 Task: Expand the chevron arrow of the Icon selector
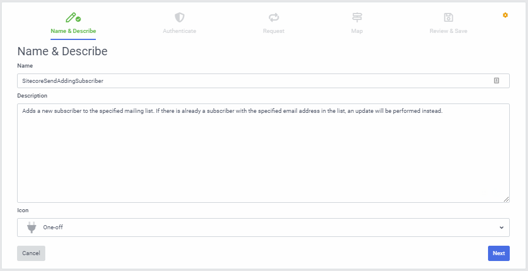coord(501,227)
